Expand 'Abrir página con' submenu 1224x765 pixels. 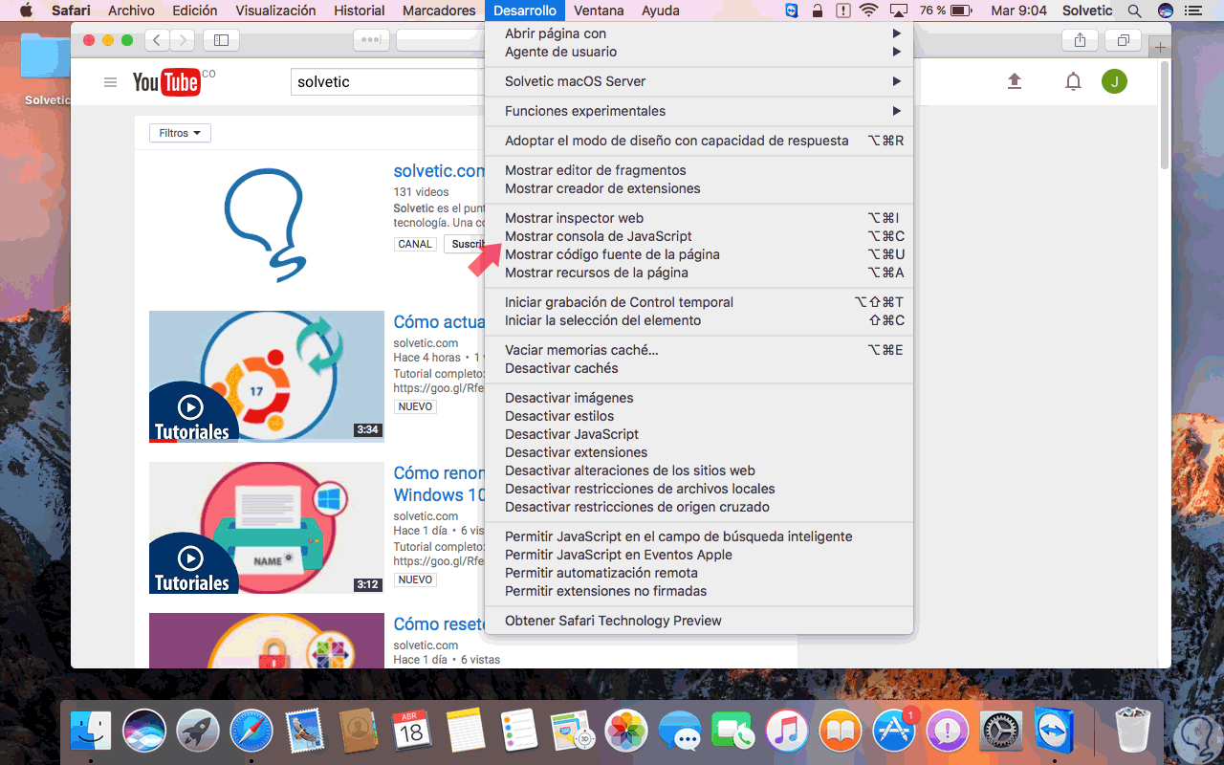point(699,33)
